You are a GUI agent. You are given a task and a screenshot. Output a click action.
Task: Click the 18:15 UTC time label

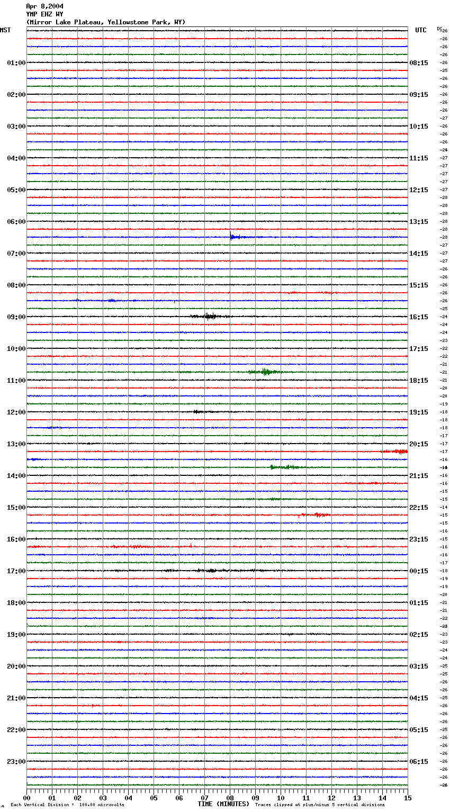coord(419,381)
